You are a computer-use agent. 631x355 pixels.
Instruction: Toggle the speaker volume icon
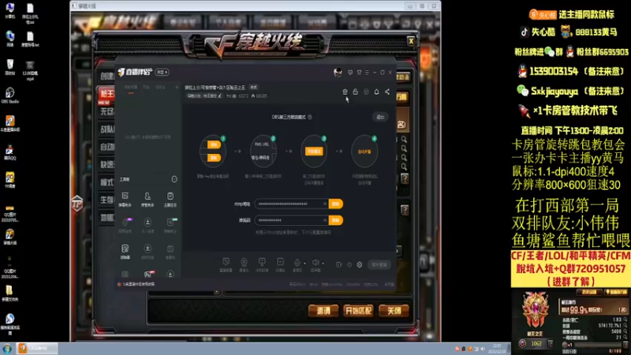click(315, 264)
